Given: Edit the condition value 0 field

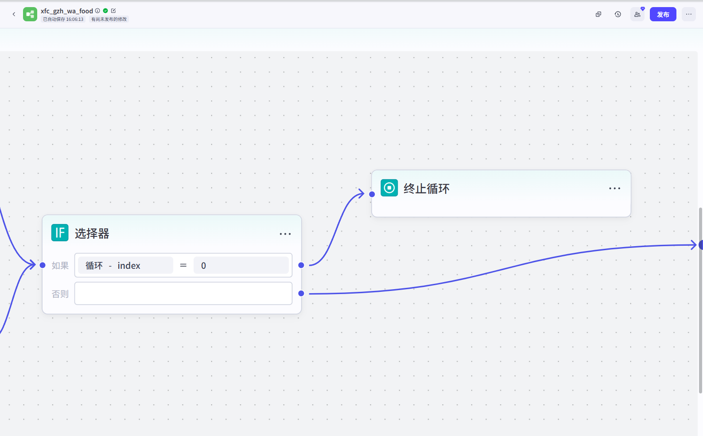Looking at the screenshot, I should pyautogui.click(x=241, y=265).
